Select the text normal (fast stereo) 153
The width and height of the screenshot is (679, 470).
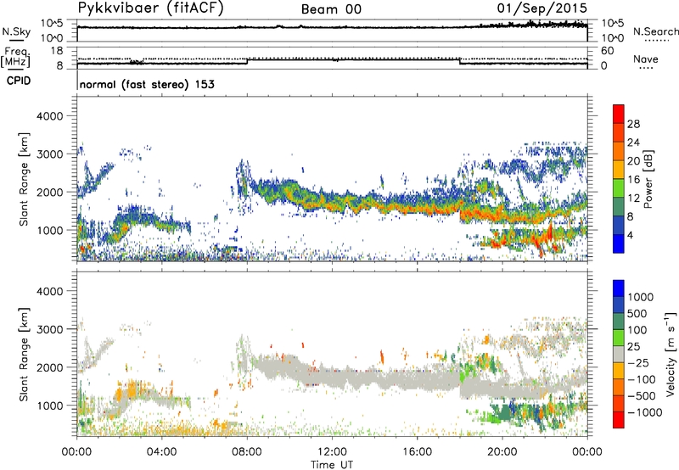pyautogui.click(x=147, y=84)
